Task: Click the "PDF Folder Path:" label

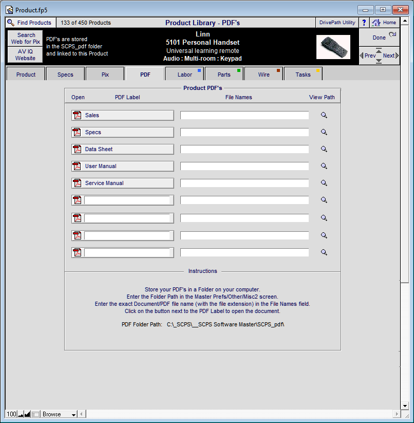Action: (x=142, y=324)
